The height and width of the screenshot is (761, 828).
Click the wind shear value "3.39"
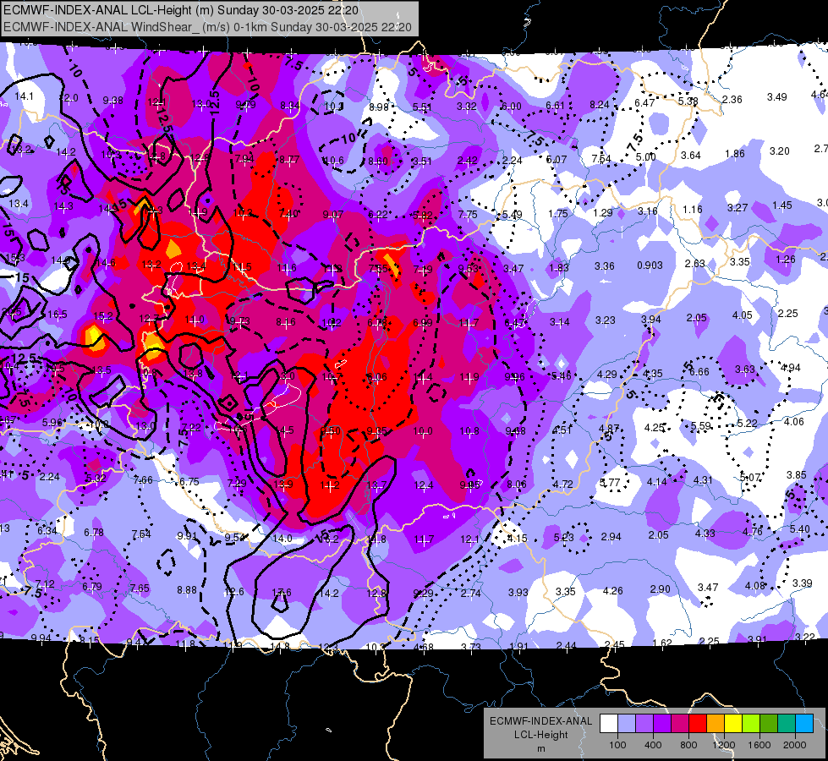tap(802, 583)
